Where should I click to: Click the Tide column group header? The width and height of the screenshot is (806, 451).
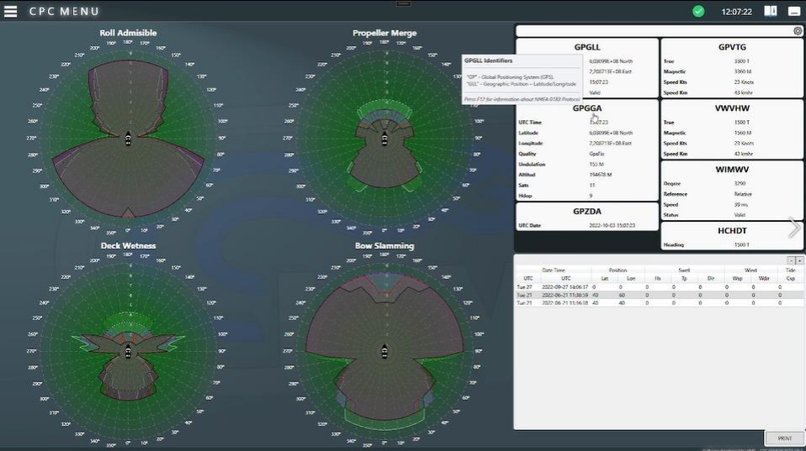pos(791,270)
